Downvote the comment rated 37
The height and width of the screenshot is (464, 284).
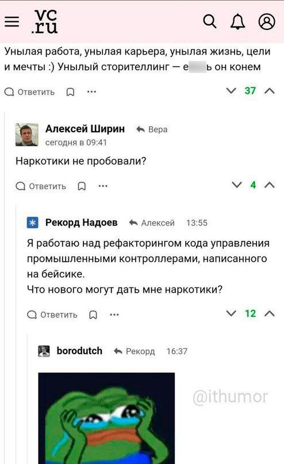point(231,90)
